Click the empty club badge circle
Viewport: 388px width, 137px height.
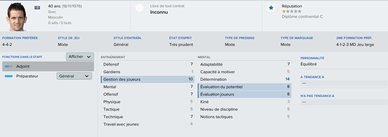pos(139,8)
